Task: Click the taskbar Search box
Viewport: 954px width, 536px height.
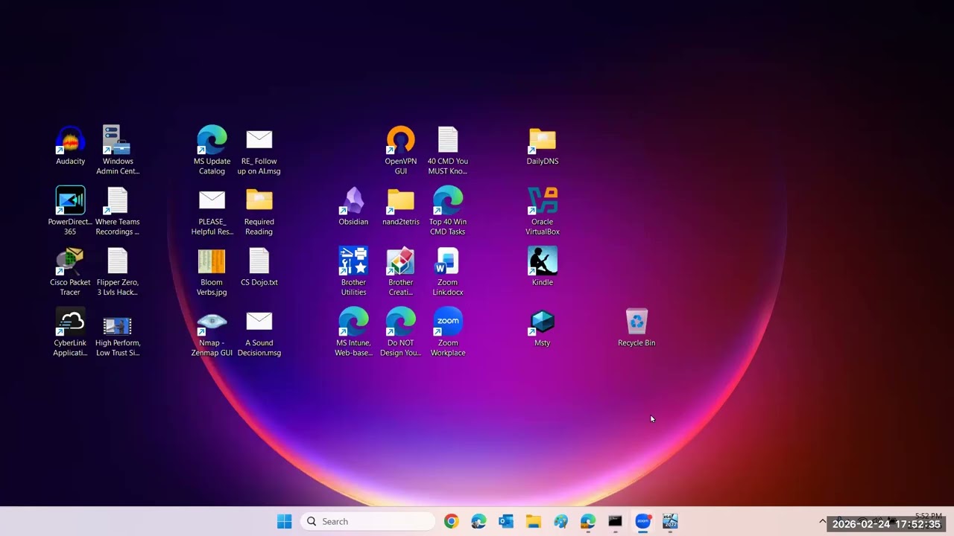Action: coord(367,521)
